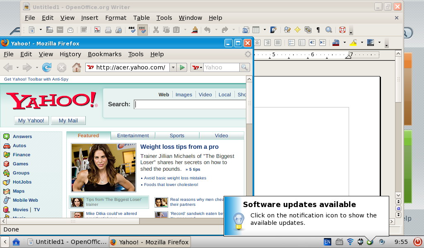Open the Navigator star icon in Writer
424x248 pixels.
coord(297,30)
